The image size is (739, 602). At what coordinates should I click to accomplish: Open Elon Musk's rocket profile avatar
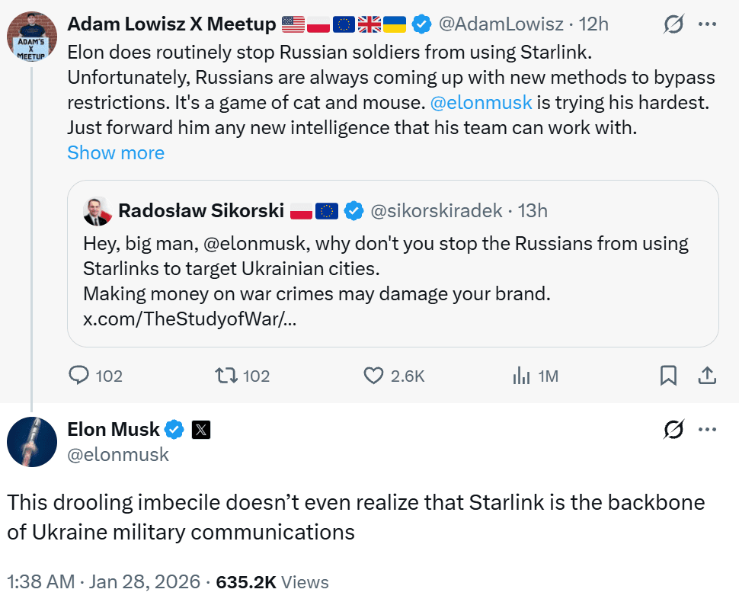pyautogui.click(x=32, y=442)
